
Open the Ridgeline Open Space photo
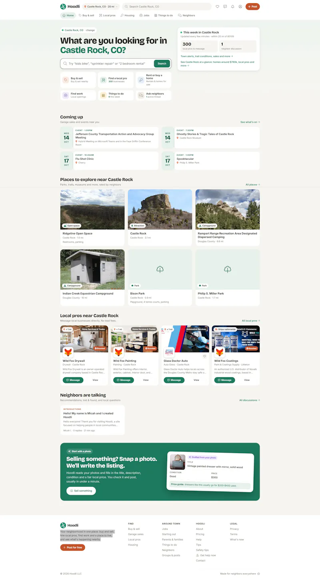(92, 209)
